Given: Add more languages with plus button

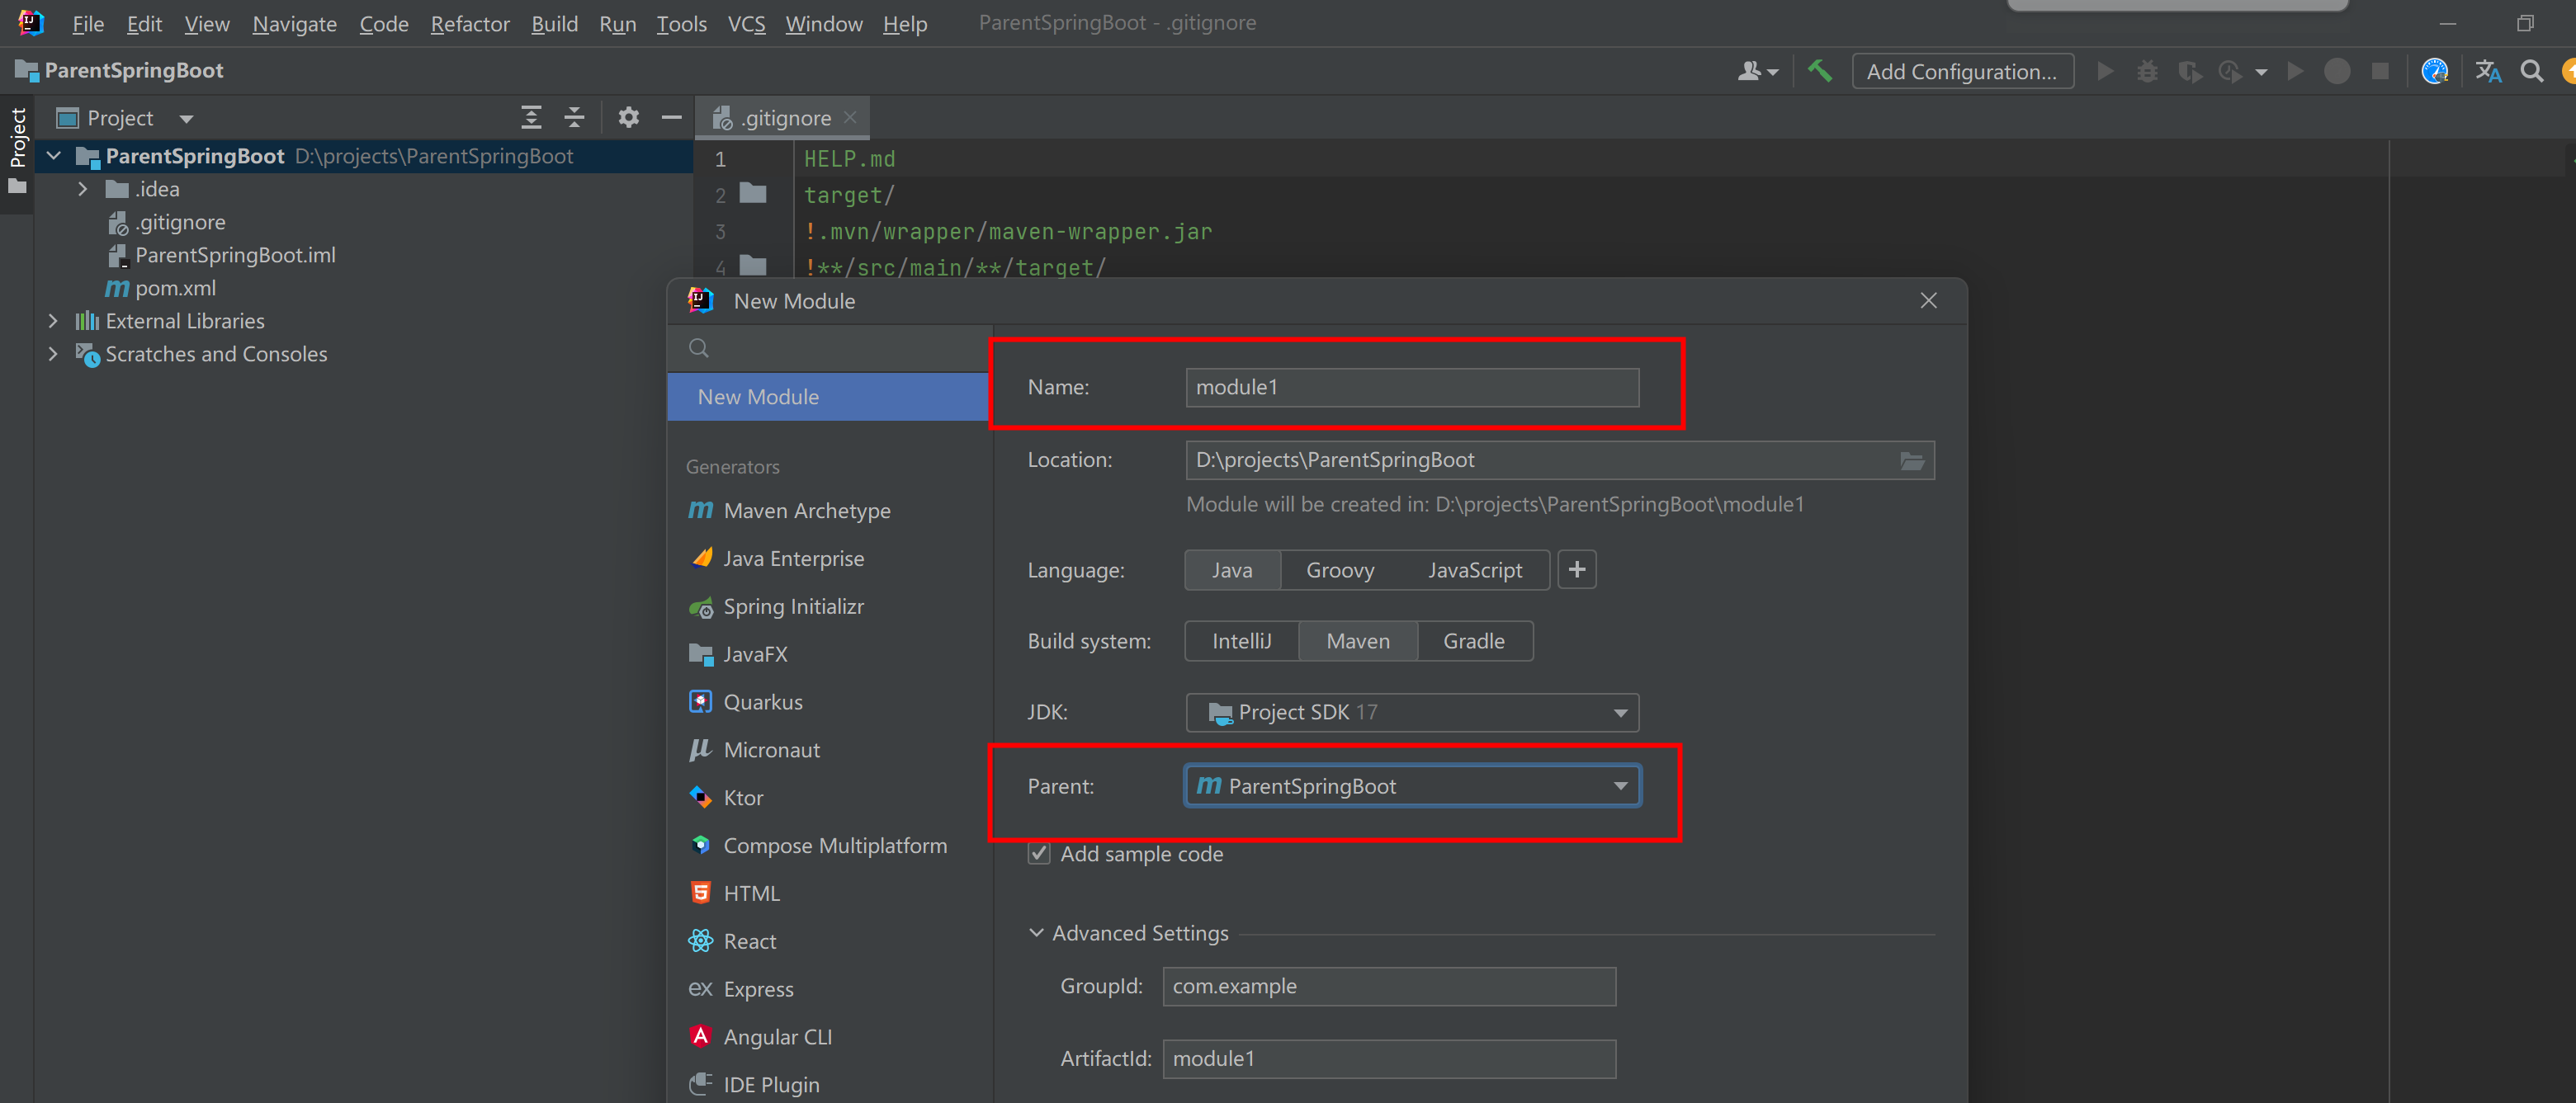Looking at the screenshot, I should pos(1577,571).
